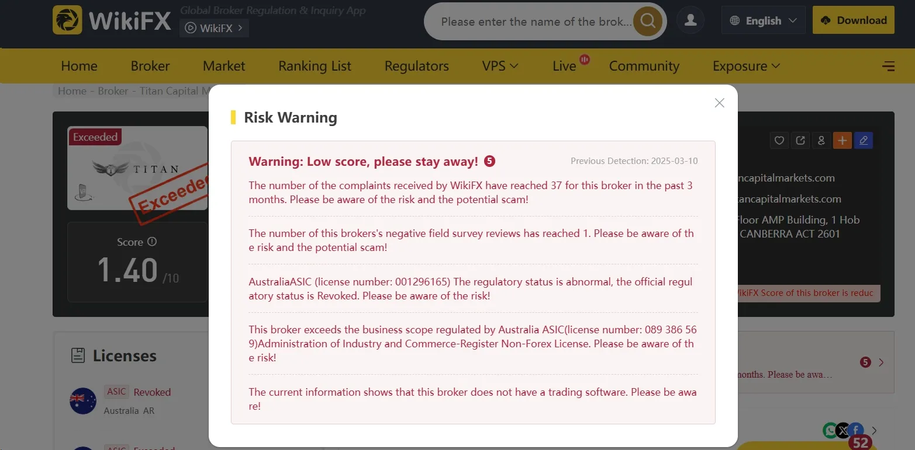The width and height of the screenshot is (915, 450).
Task: Click the Revoked license status text
Action: (152, 392)
